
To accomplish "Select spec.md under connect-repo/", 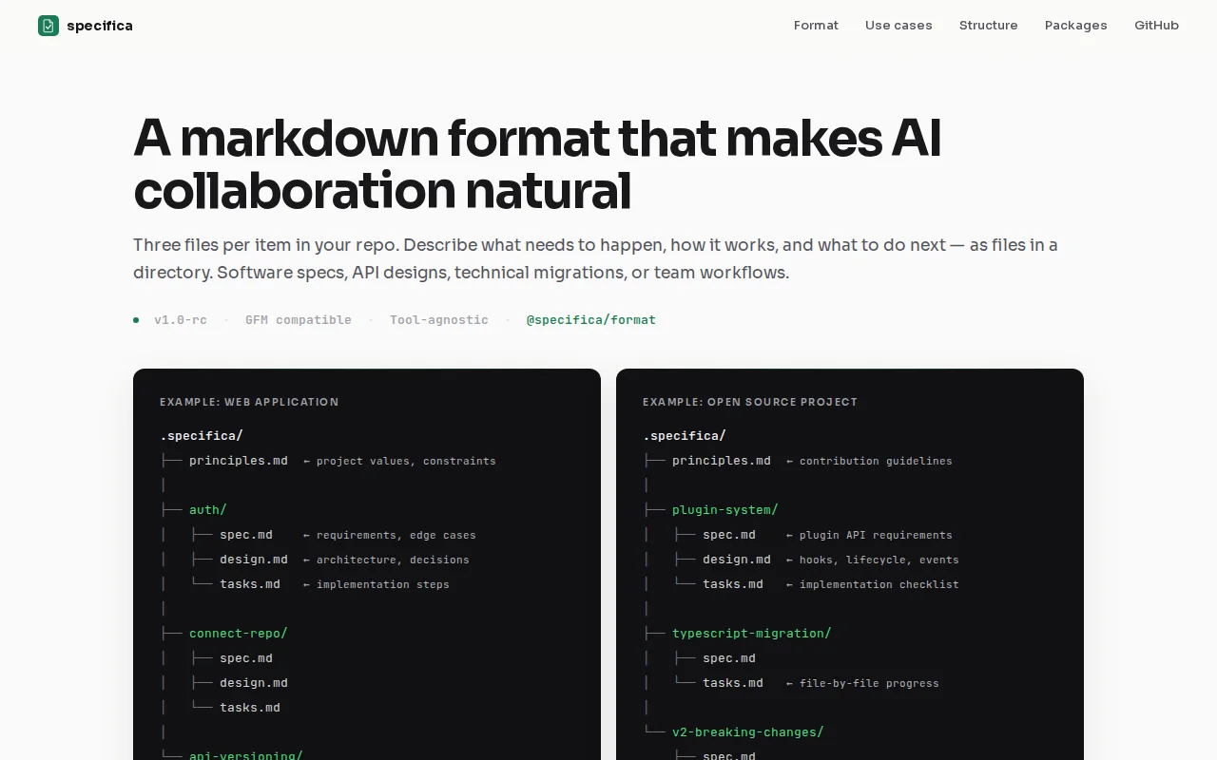I will pyautogui.click(x=246, y=658).
